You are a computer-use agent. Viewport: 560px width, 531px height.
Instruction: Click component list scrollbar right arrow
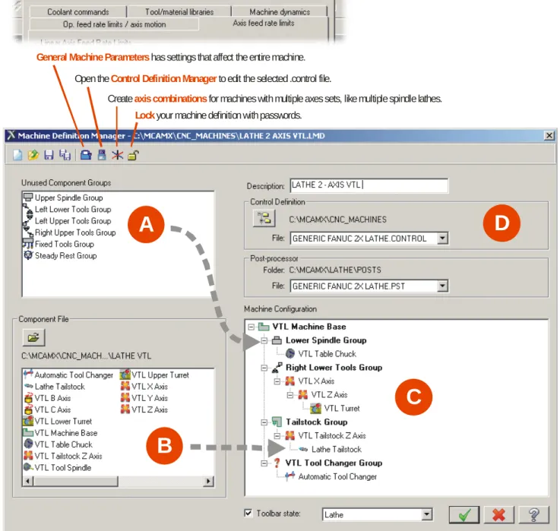pos(208,481)
